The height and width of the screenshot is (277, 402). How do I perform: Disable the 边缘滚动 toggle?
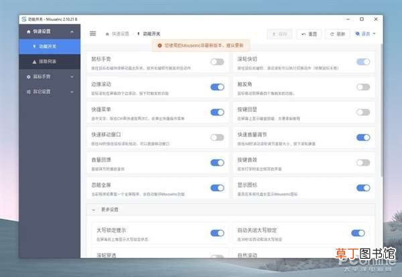(x=217, y=87)
